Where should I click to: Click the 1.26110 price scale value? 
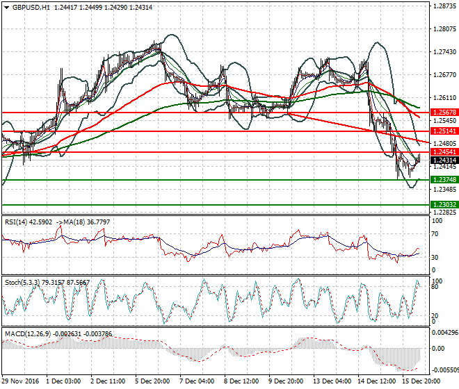tap(444, 98)
